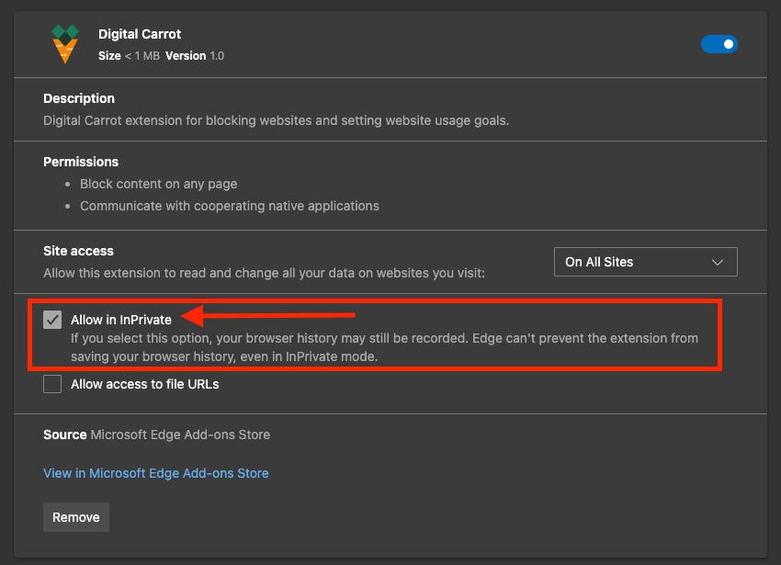781x565 pixels.
Task: Disable the Digital Carrot extension toggle
Action: pyautogui.click(x=719, y=44)
